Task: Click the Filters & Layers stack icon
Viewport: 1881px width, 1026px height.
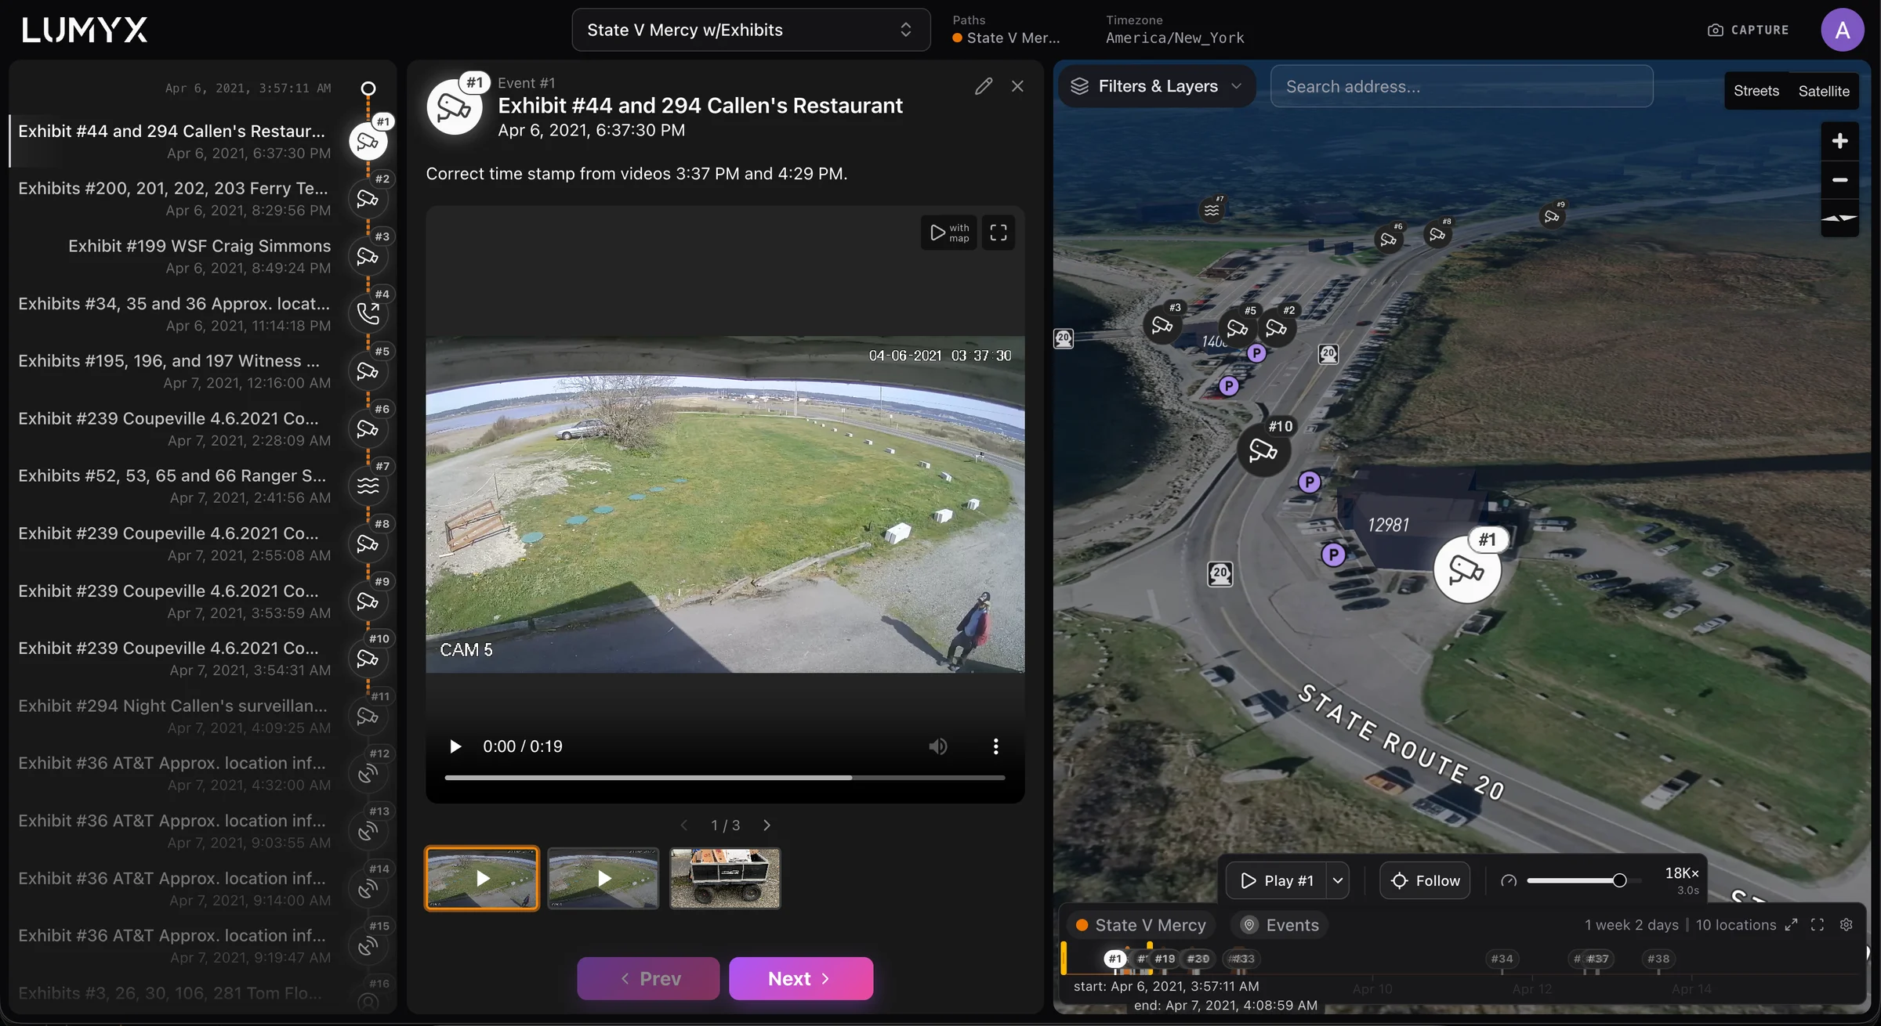Action: [x=1079, y=86]
